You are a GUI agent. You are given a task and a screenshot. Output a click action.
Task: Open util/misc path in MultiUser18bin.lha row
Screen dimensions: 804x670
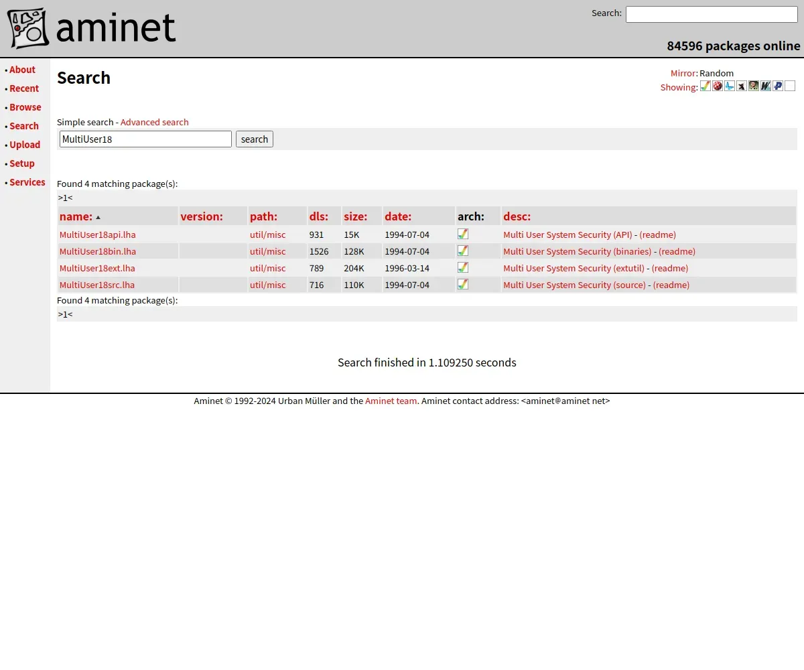pos(267,251)
